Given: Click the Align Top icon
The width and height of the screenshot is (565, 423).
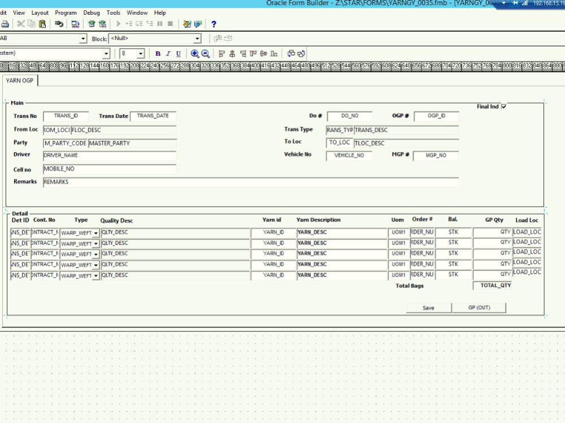Looking at the screenshot, I should (253, 54).
